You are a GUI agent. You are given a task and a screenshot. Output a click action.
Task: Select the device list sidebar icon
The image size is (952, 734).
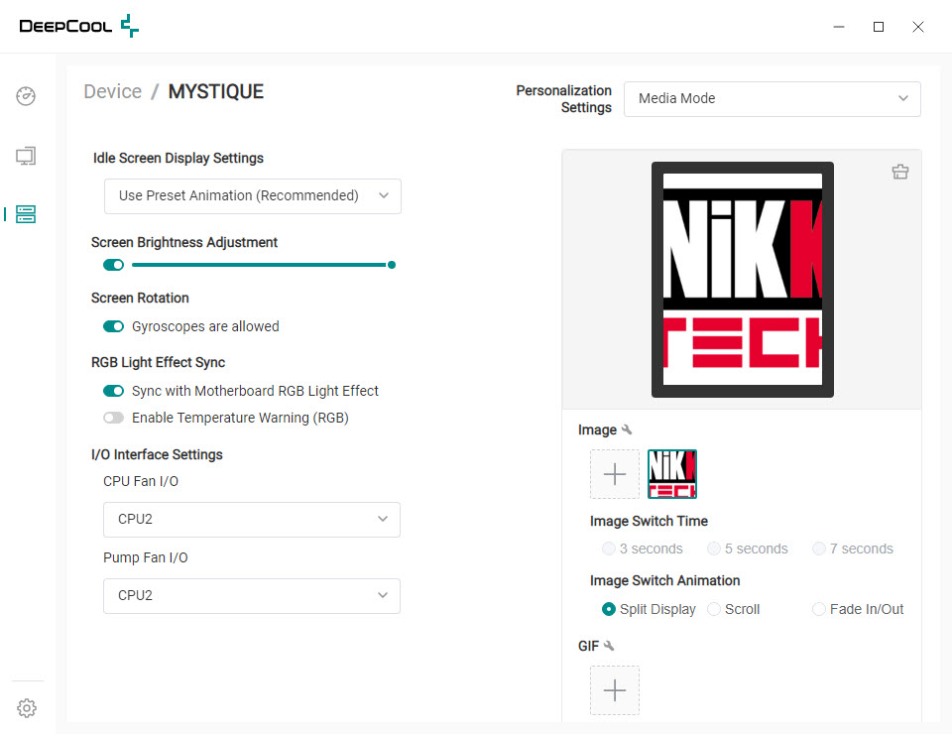(x=26, y=213)
